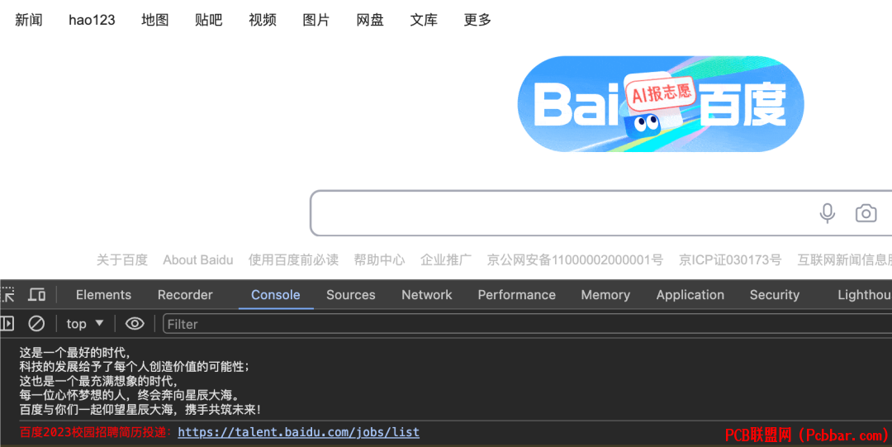Screen dimensions: 892x447
Task: Toggle the device toolbar icon
Action: [37, 294]
